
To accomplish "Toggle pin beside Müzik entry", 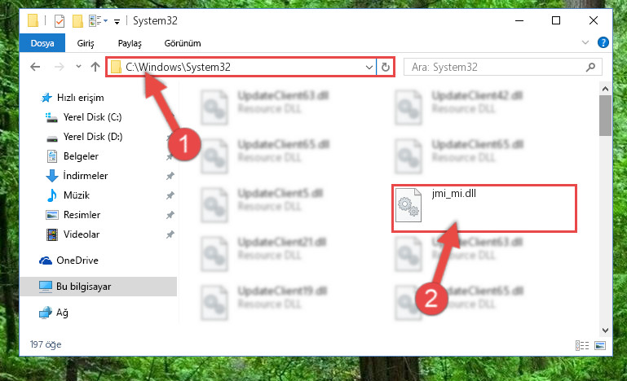I will pos(170,195).
